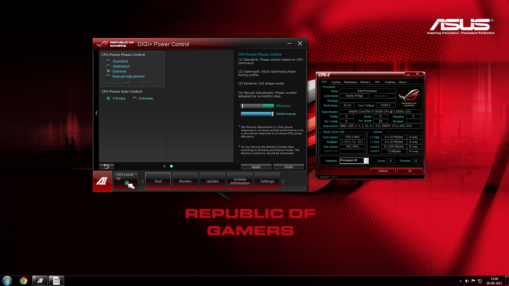Click Validate in CPU-Z
Screen dimensions: 509x286
[x=383, y=171]
